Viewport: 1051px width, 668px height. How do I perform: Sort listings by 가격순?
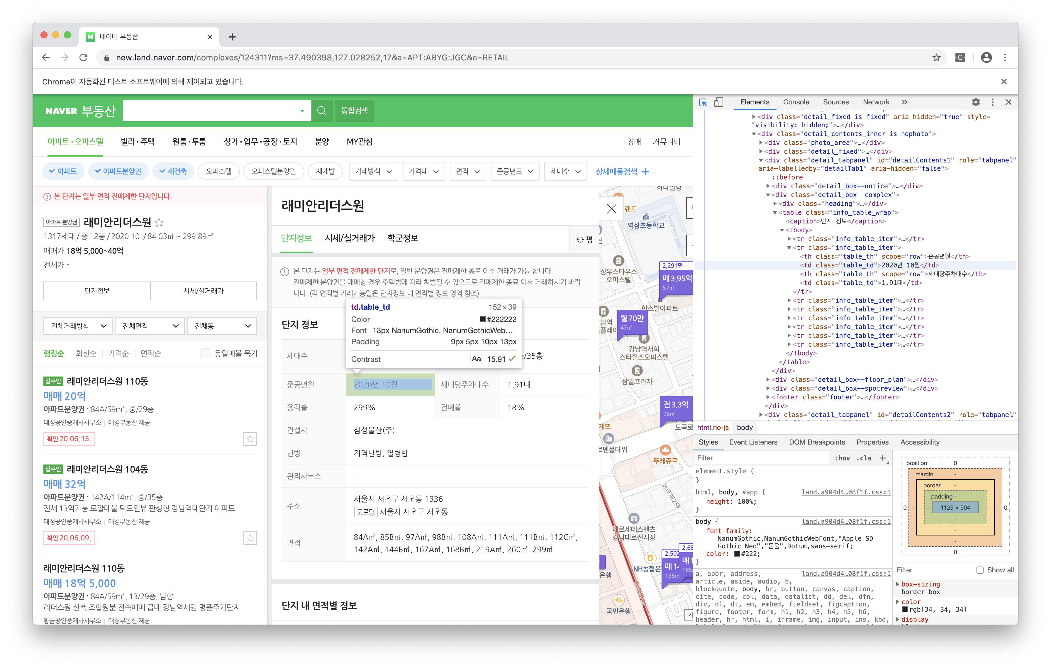[118, 353]
